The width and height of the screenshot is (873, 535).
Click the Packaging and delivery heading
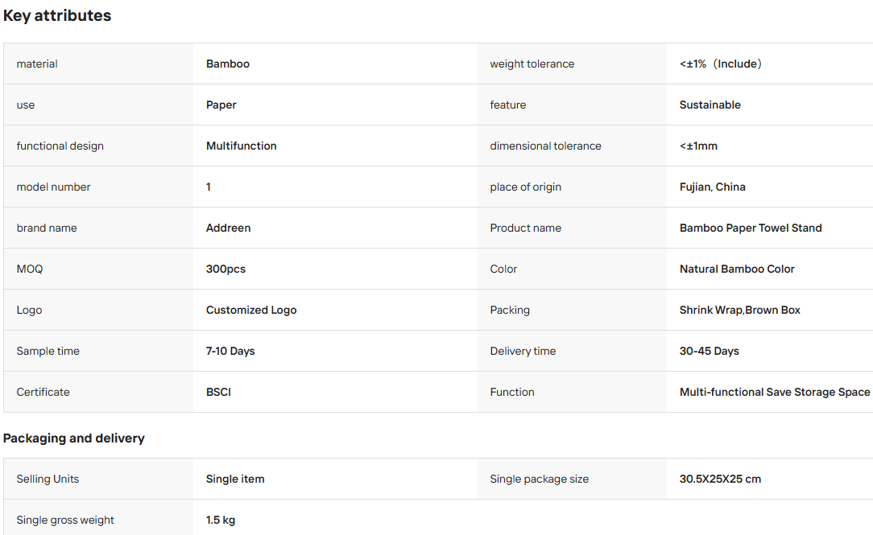[73, 438]
